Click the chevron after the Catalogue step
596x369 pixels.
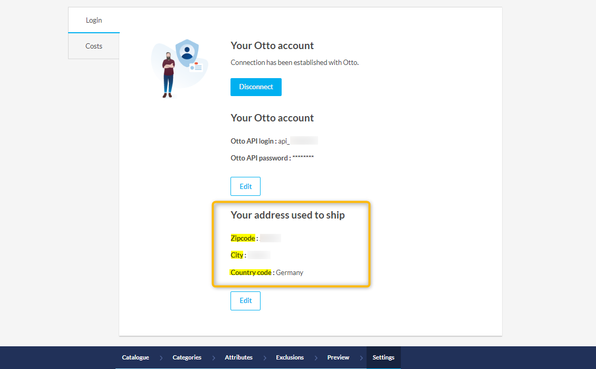point(161,358)
